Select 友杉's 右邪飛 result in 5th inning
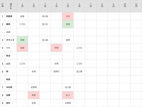 tap(68, 103)
